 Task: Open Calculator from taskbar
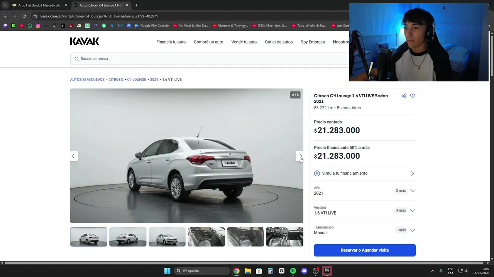(x=270, y=271)
